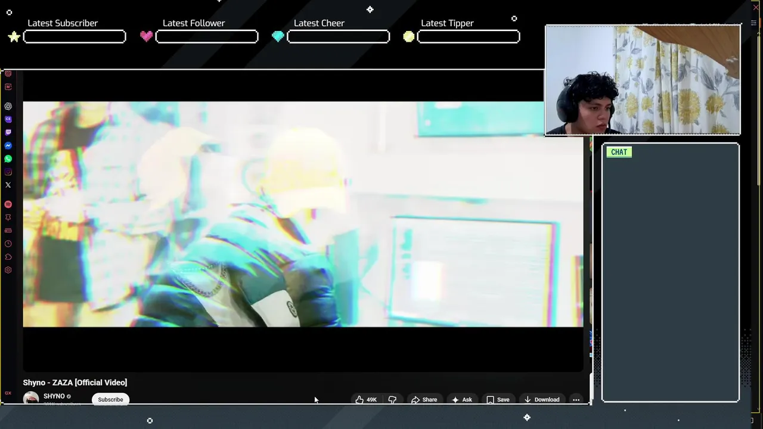The height and width of the screenshot is (429, 763).
Task: Open the SHYNO channel name link
Action: [x=54, y=396]
